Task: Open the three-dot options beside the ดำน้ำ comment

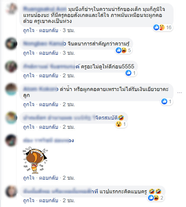Action: (x=179, y=93)
